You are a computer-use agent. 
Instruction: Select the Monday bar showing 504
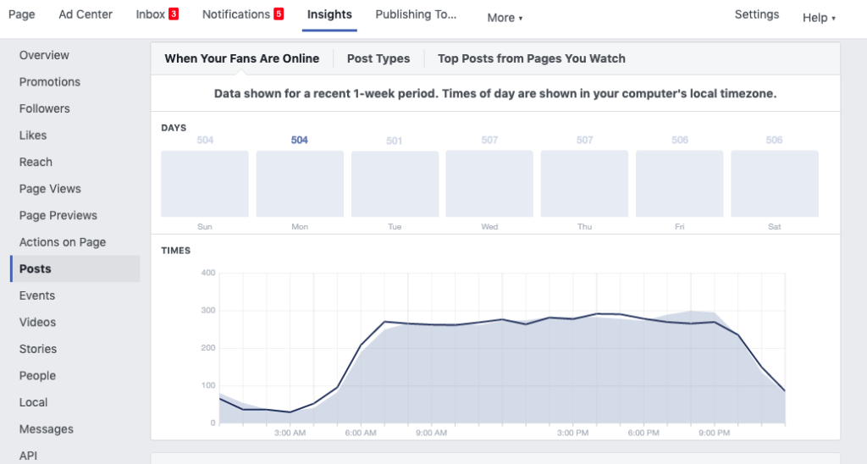300,184
